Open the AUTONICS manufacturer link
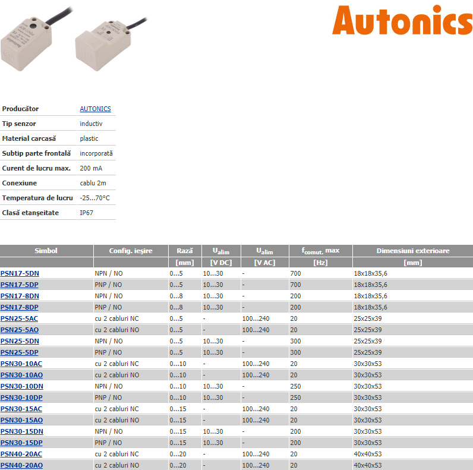 (95, 109)
